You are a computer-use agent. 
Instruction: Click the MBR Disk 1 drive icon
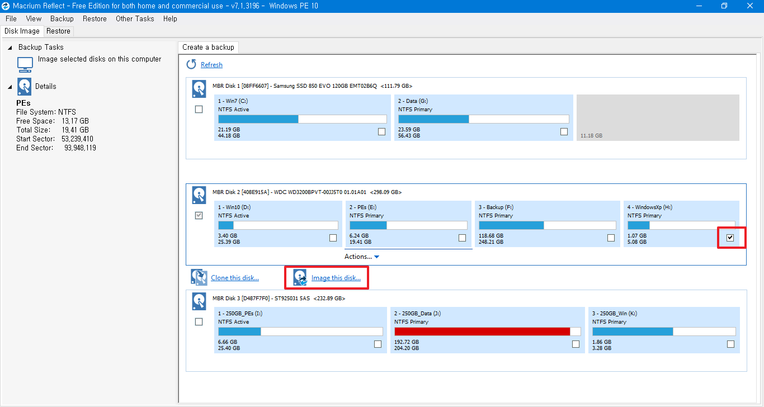point(199,89)
